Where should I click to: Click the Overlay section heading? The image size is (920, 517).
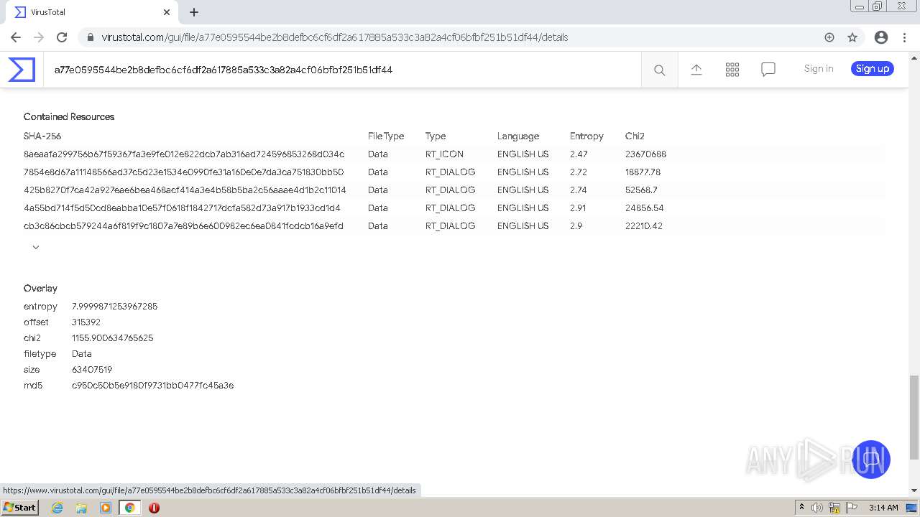tap(40, 288)
